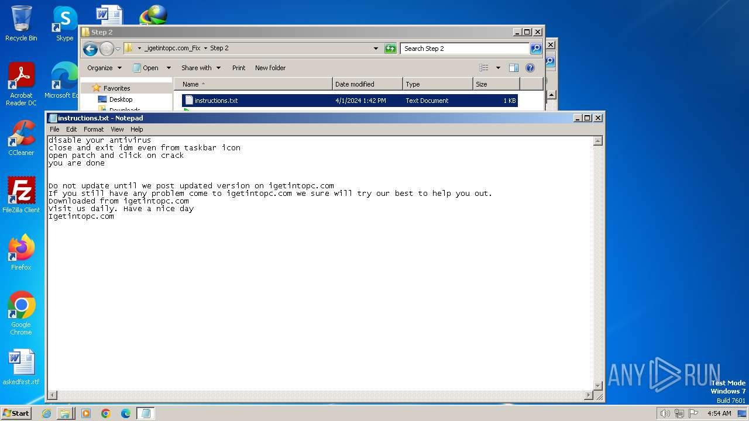Click the Notepad text editing area
Screen dimensions: 749x421
click(320, 263)
